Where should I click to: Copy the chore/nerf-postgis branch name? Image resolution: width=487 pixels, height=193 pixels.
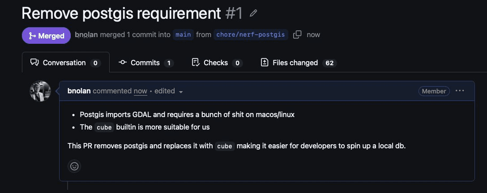297,35
